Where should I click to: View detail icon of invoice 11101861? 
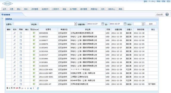click(x=21, y=62)
